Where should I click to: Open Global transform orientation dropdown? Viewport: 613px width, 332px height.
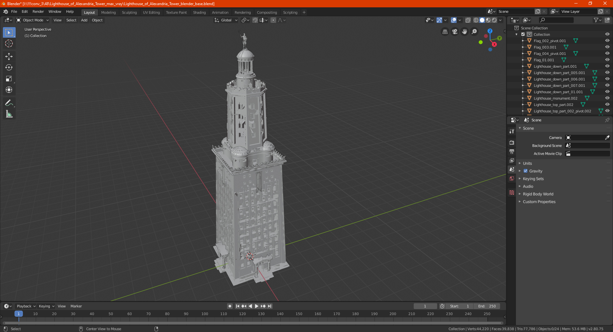[226, 20]
